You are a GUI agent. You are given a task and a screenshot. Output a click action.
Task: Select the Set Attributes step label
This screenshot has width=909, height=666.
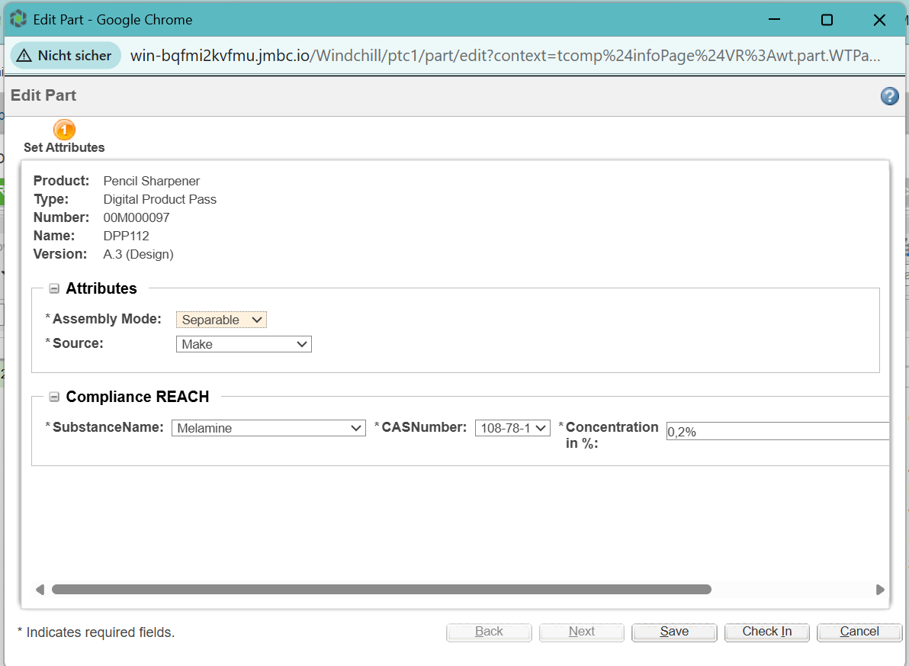point(64,147)
